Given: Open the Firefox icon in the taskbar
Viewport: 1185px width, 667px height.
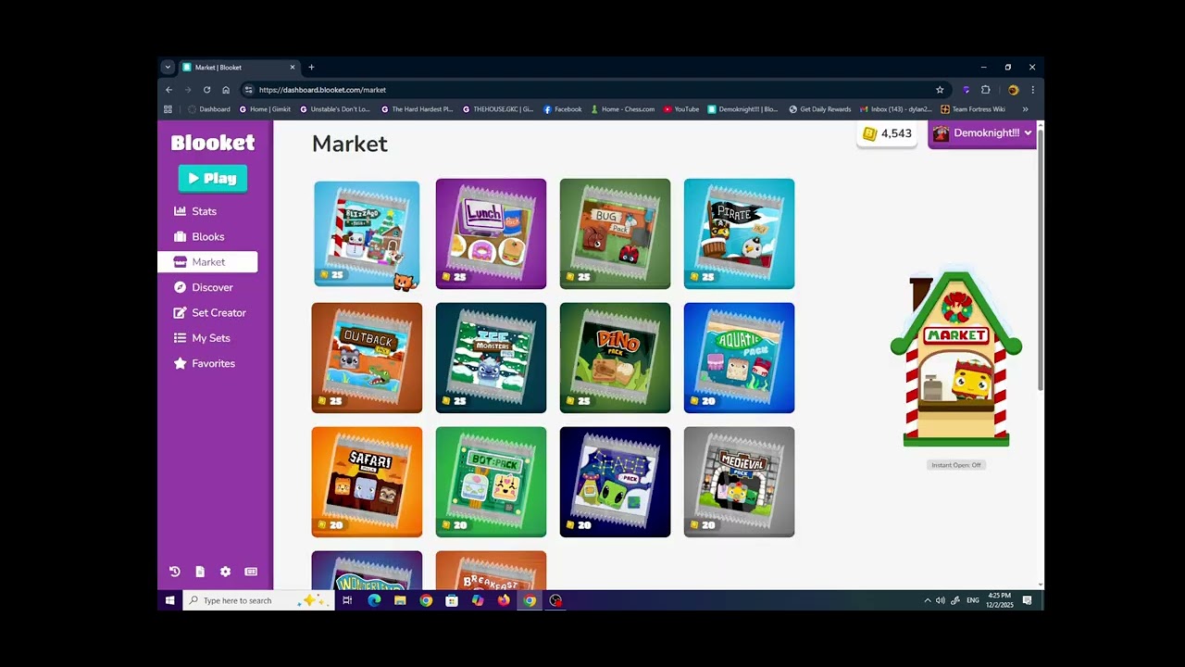Looking at the screenshot, I should 504,600.
